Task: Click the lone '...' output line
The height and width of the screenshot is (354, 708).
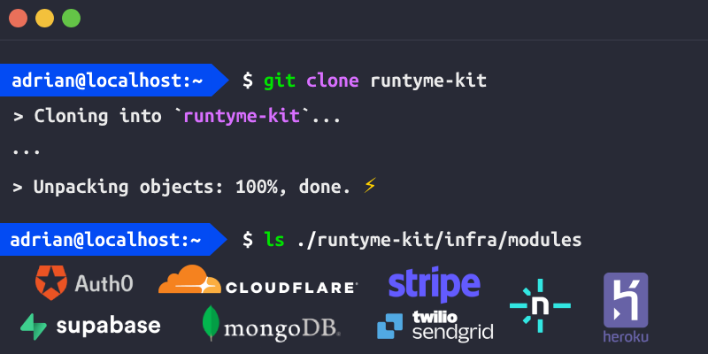Action: pyautogui.click(x=27, y=152)
